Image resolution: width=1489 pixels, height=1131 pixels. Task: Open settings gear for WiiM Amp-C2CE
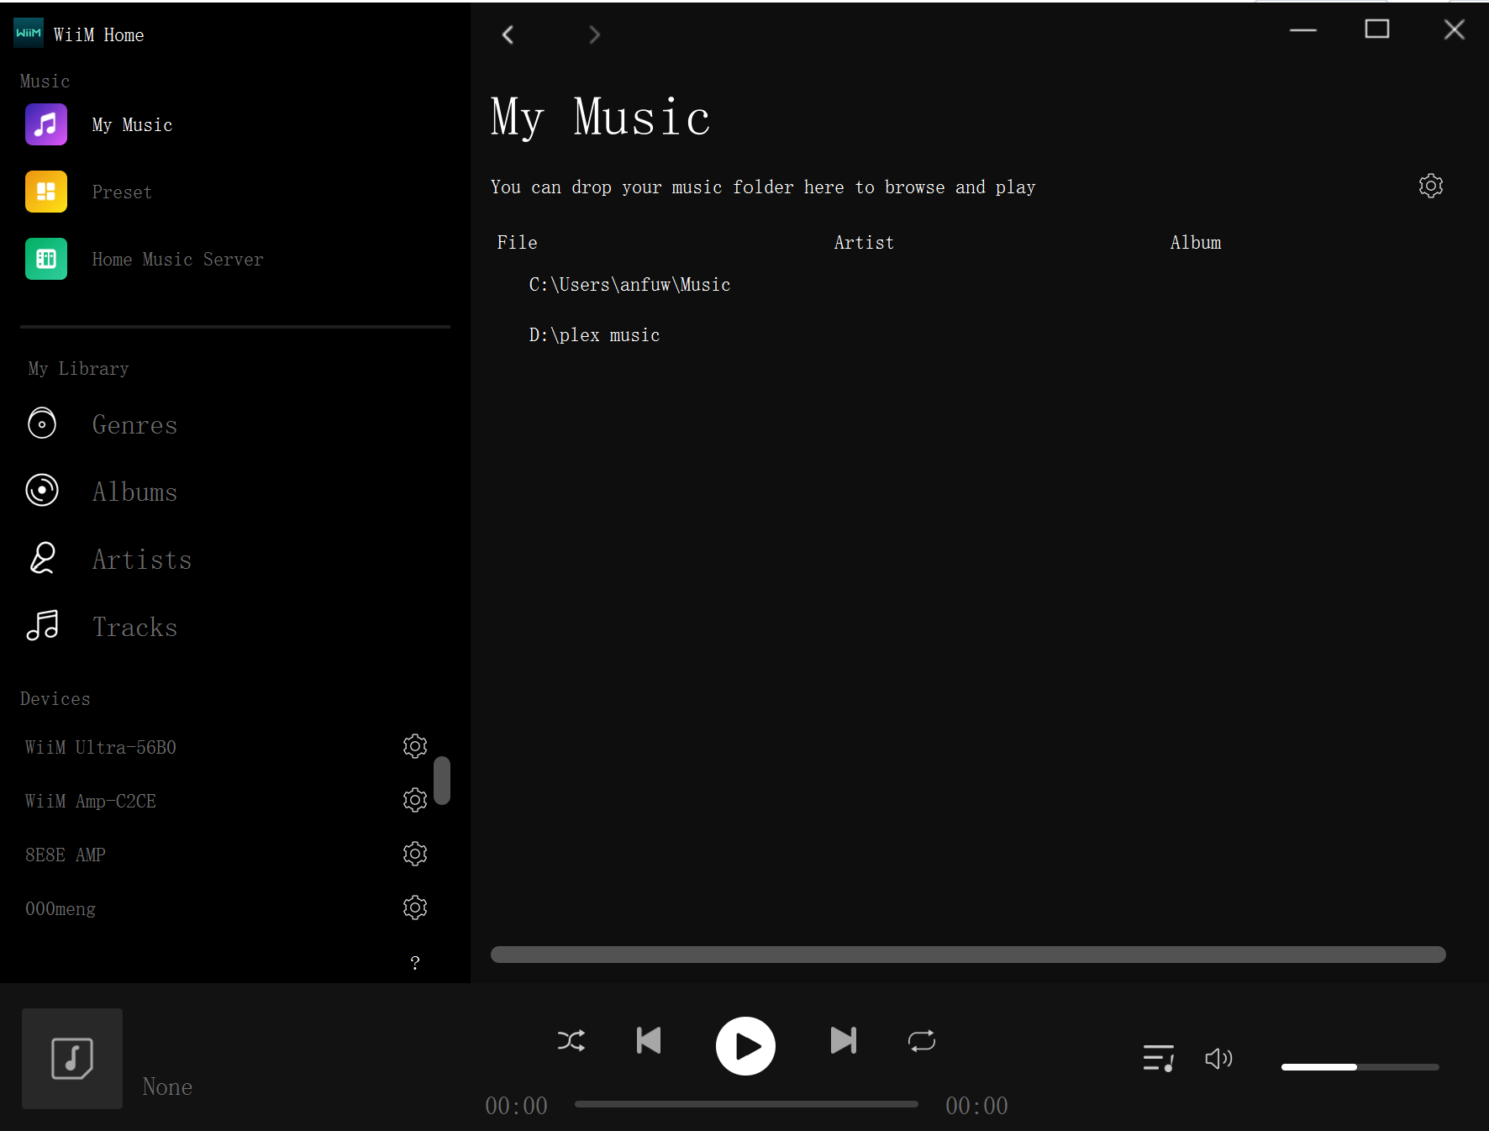coord(415,800)
